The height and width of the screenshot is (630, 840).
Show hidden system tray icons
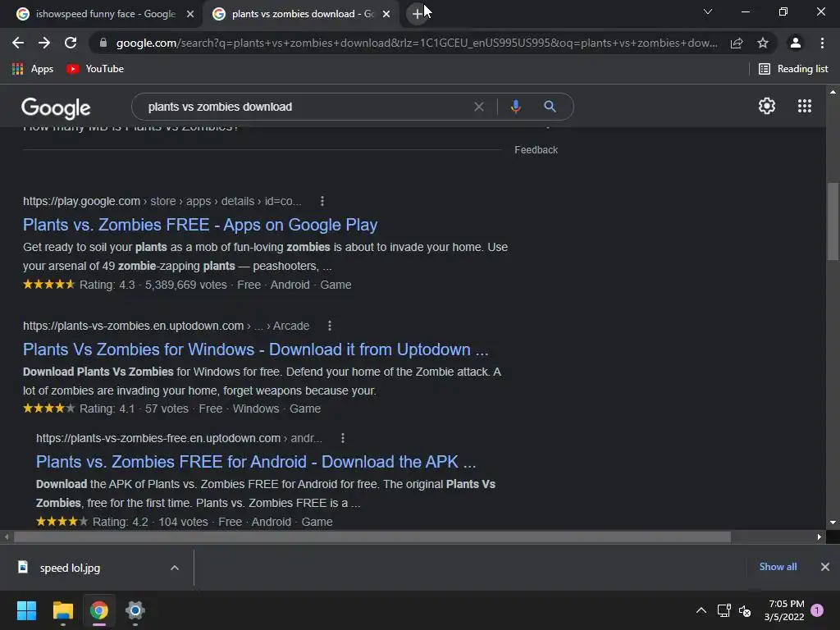click(x=701, y=610)
